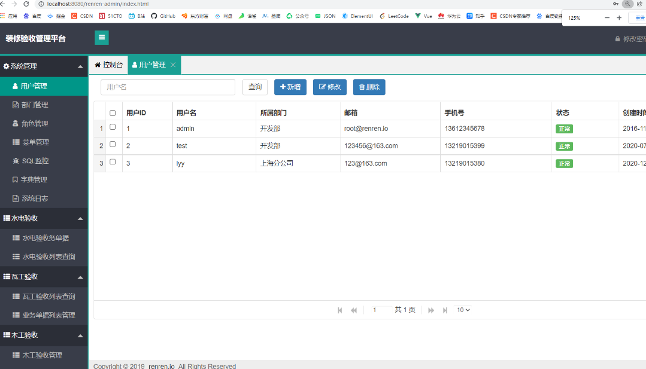Open the CSDN bookmark
The image size is (646, 369).
click(82, 16)
